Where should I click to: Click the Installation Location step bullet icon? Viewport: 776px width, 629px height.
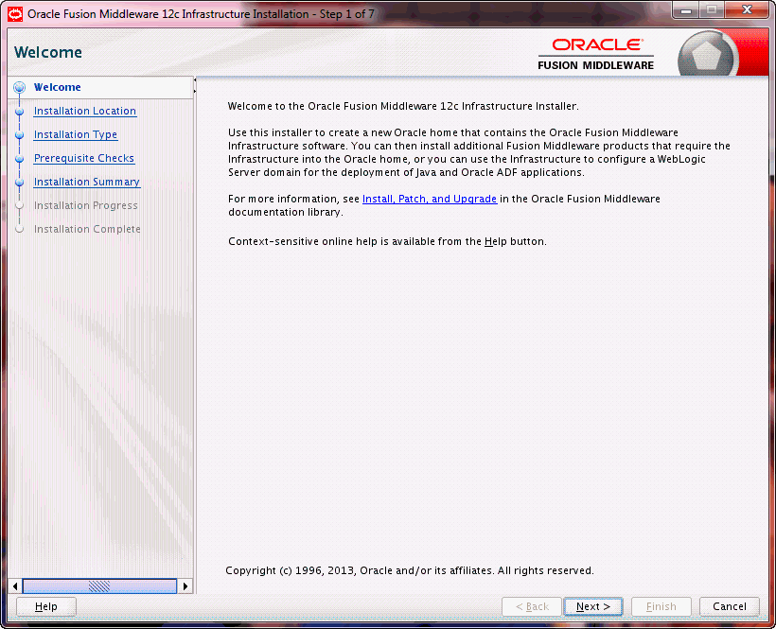[x=19, y=112]
